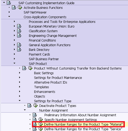Select SAP NetWeaver tree row text
Screen dimensions: 128x131
35,12
